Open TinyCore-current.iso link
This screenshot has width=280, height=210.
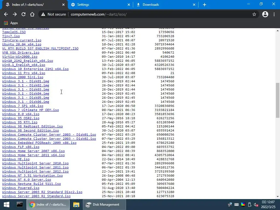tap(22, 40)
